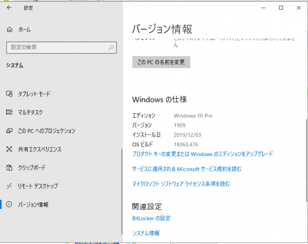Click the バージョン情報 page title
Viewport: 308px width, 244px height.
(x=162, y=29)
